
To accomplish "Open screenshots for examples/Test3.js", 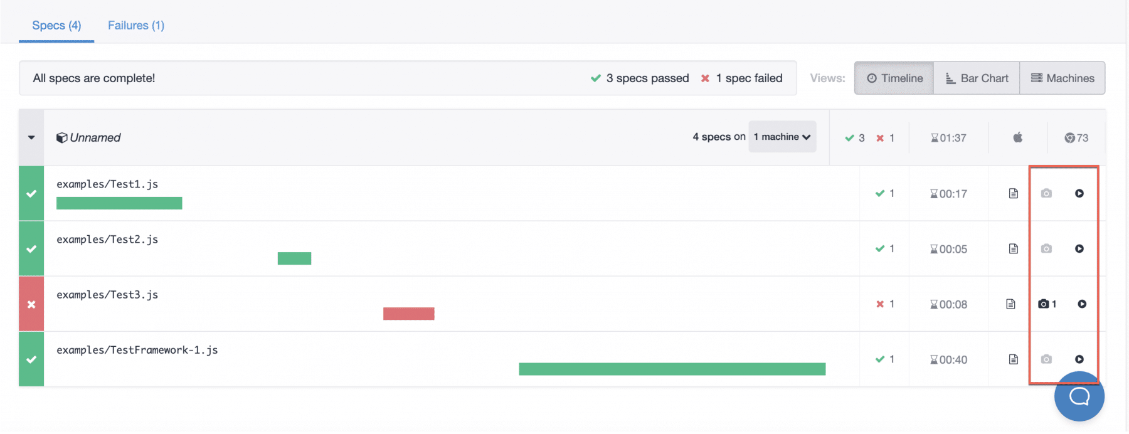I will [x=1046, y=304].
